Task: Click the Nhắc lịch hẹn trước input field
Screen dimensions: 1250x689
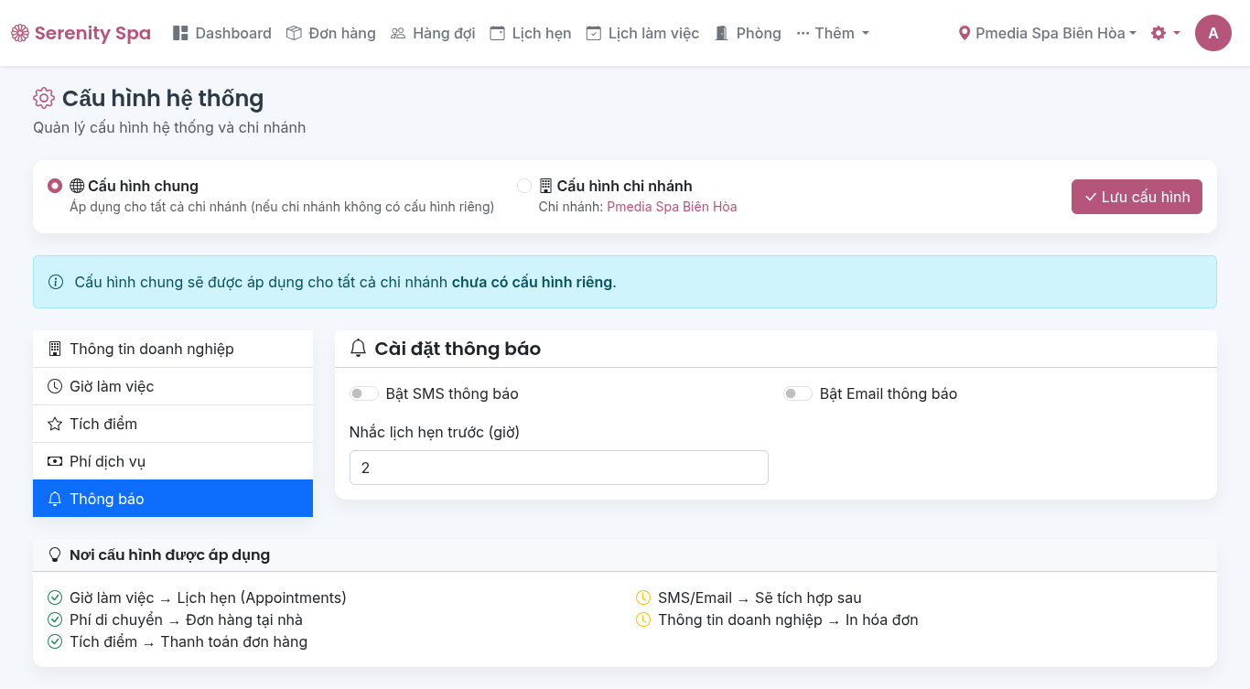Action: [x=558, y=468]
